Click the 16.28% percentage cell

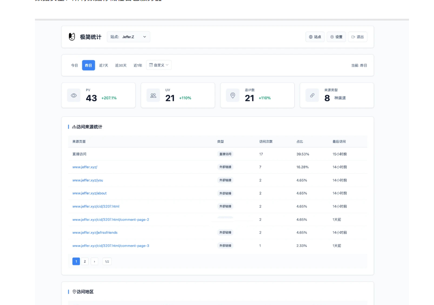coord(303,167)
